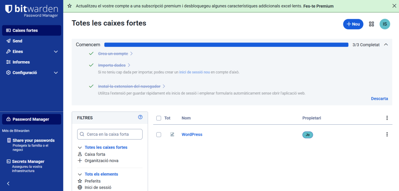Open the IS account avatar menu
399x191 pixels.
tap(385, 24)
